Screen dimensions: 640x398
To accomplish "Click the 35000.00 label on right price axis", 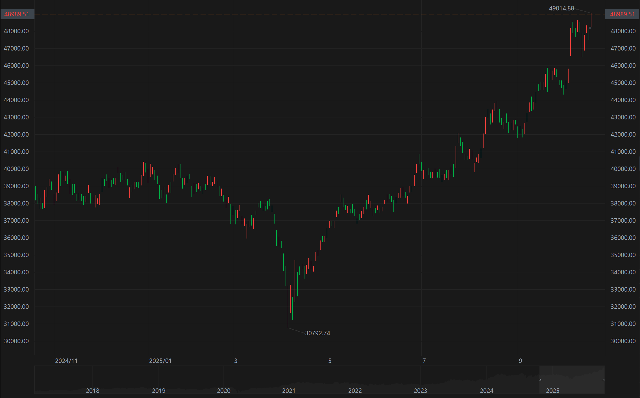I will pos(623,255).
